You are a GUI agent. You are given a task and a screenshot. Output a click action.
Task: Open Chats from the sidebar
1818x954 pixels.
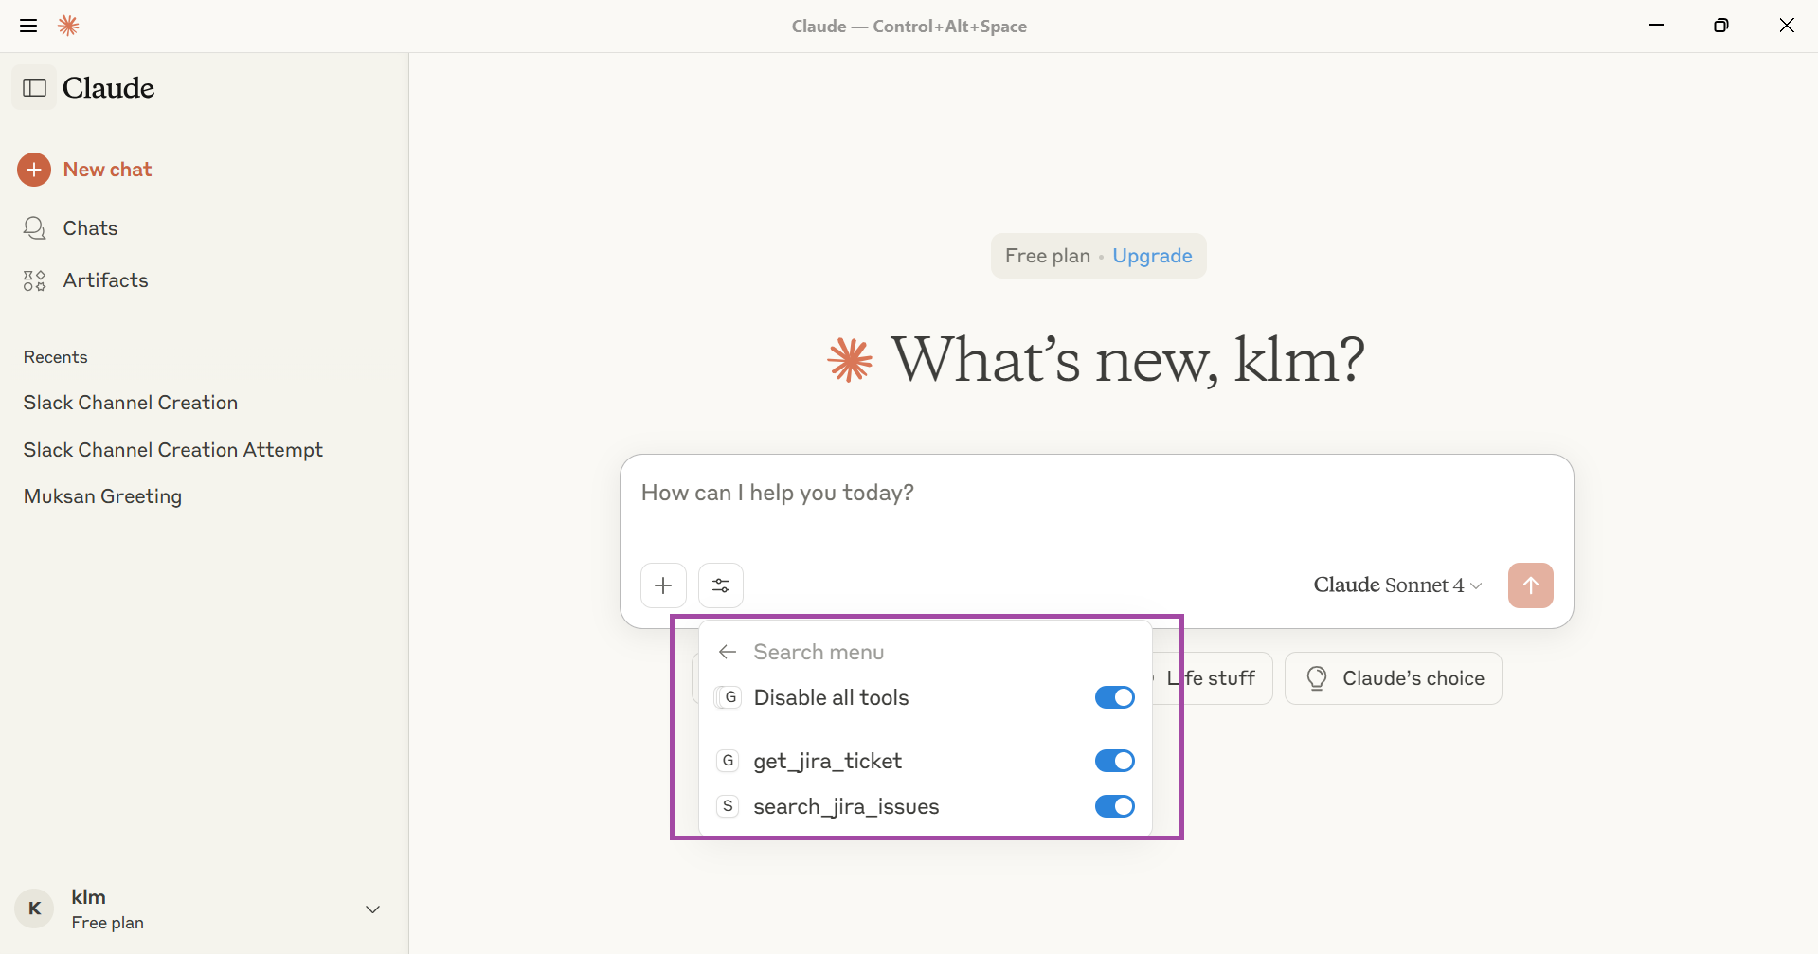[90, 228]
